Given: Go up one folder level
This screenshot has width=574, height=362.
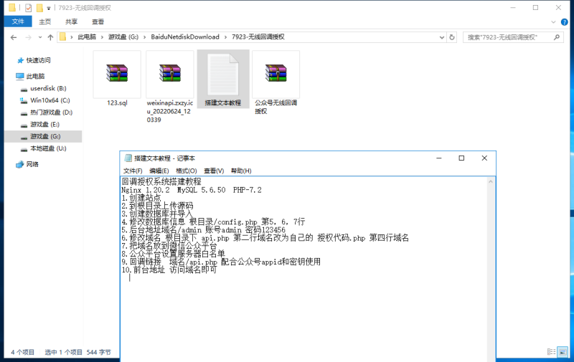Looking at the screenshot, I should [50, 37].
